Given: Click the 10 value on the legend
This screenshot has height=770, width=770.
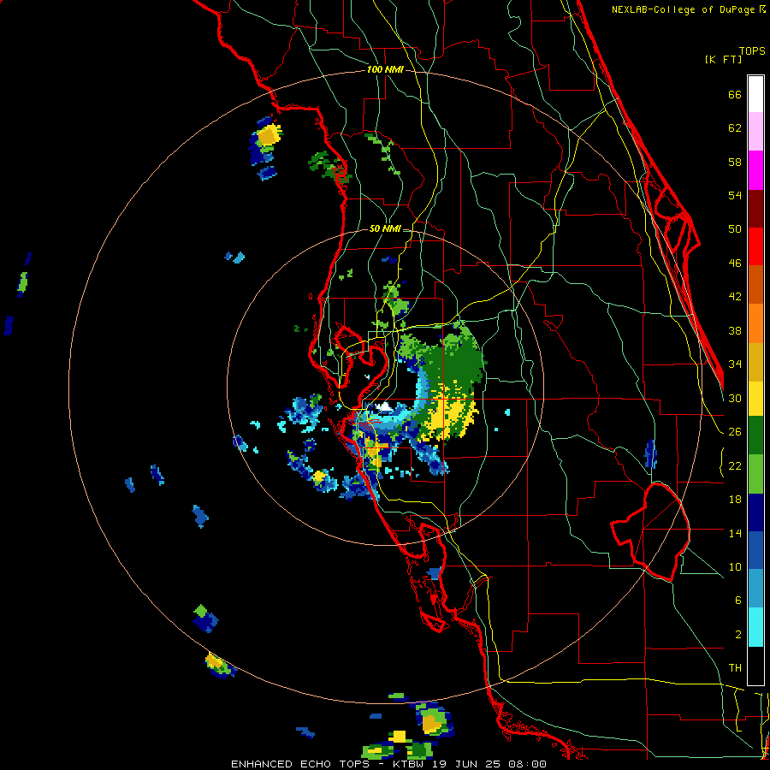Looking at the screenshot, I should 735,566.
